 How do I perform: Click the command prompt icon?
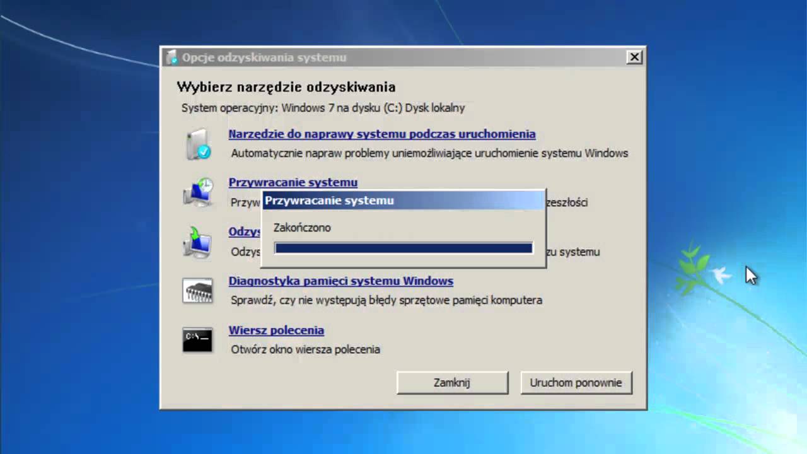click(198, 340)
